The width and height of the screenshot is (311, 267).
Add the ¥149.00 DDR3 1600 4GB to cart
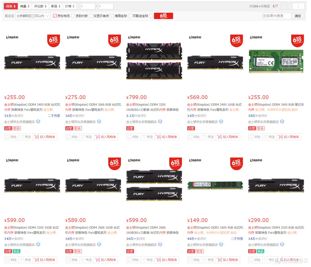[x=228, y=260]
